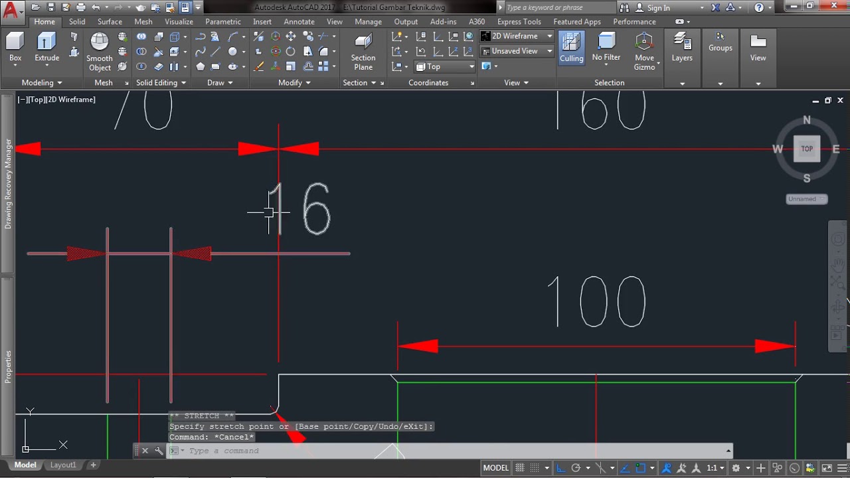Click the Undo arrow icon
850x478 pixels.
[x=96, y=7]
